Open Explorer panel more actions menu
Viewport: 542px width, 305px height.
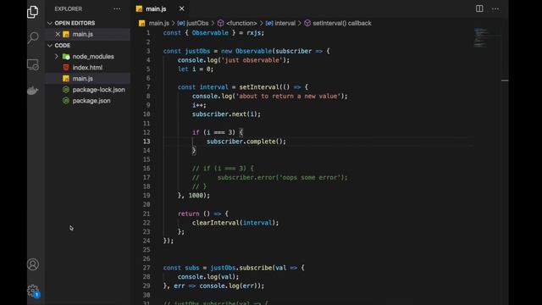pyautogui.click(x=117, y=9)
